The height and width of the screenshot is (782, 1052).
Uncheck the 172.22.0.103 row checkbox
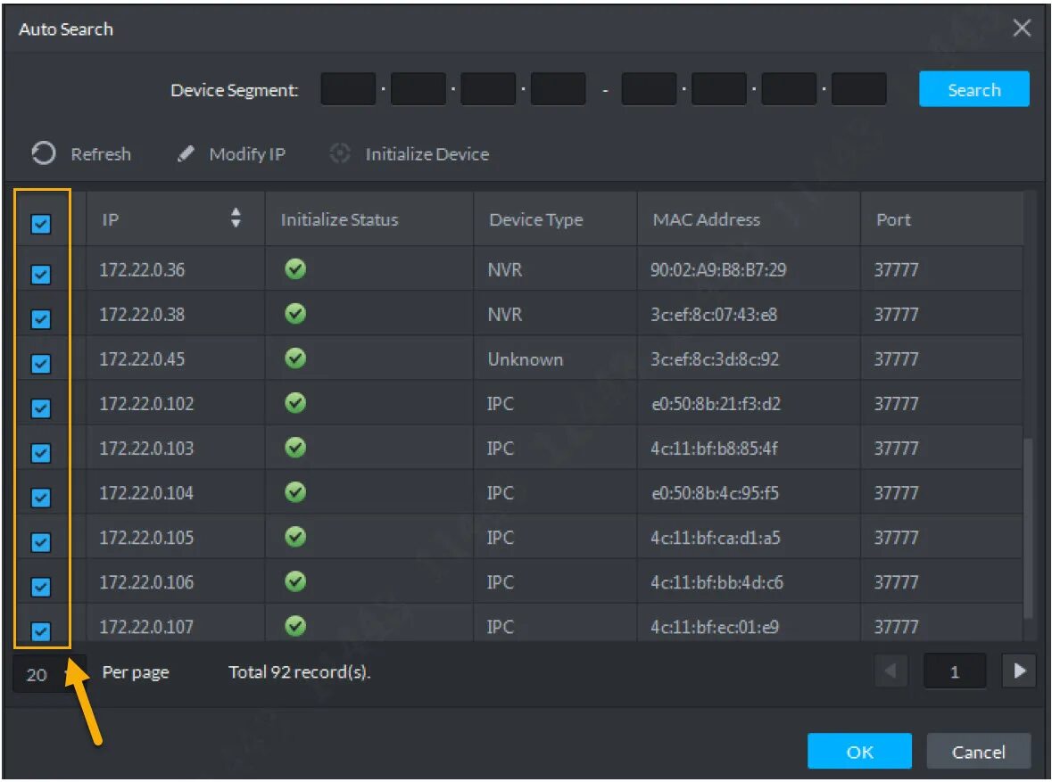coord(41,453)
